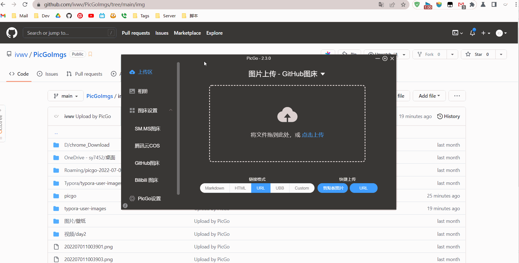Open the main branch dropdown
This screenshot has width=519, height=263.
(x=66, y=96)
